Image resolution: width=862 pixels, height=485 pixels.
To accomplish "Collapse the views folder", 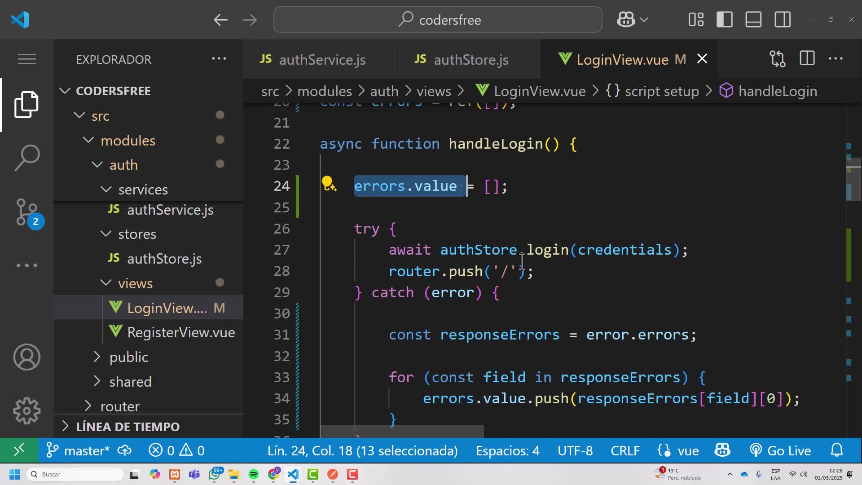I will (106, 283).
